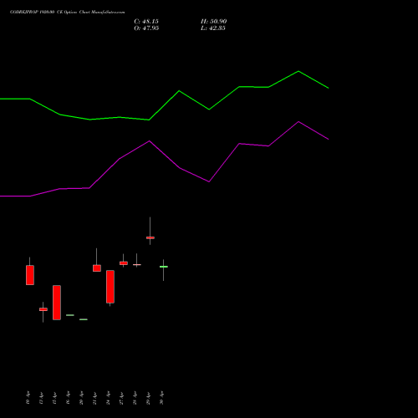The width and height of the screenshot is (418, 418).
Task: Click the green indicator line
Action: (179, 91)
